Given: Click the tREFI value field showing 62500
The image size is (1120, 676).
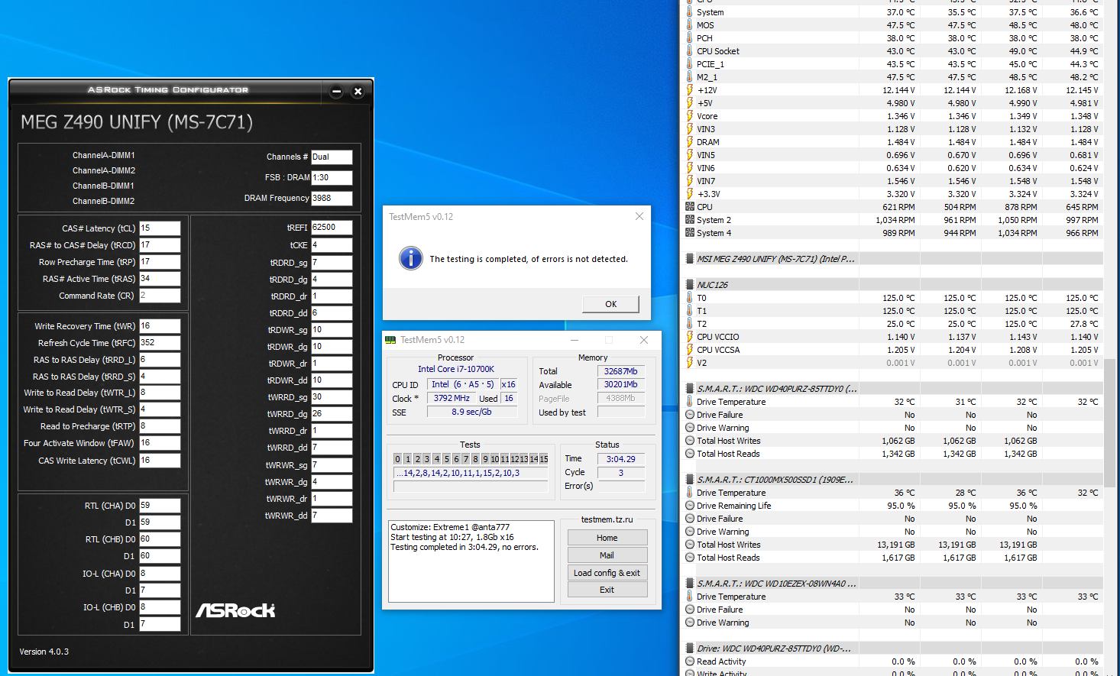Looking at the screenshot, I should point(332,228).
